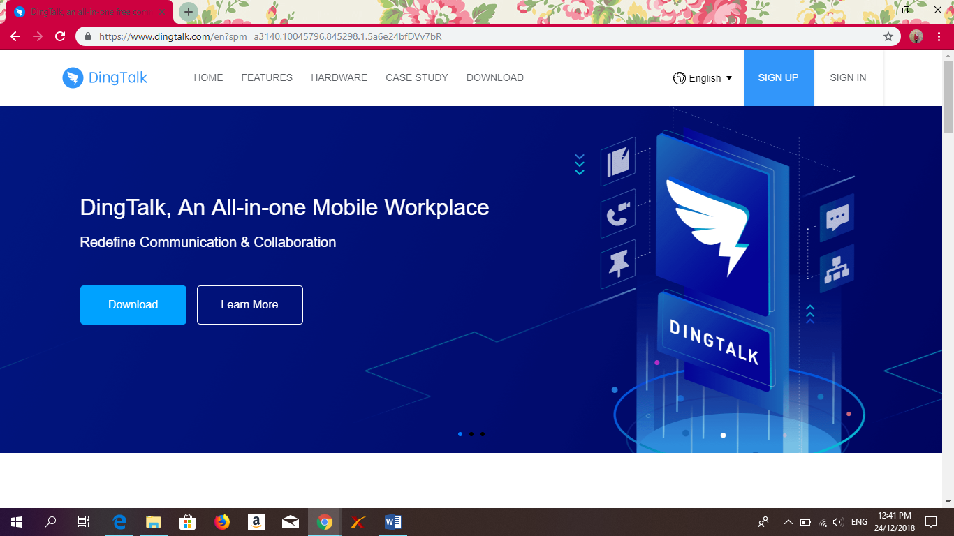Open Task View from taskbar
This screenshot has height=536, width=954.
click(x=84, y=522)
